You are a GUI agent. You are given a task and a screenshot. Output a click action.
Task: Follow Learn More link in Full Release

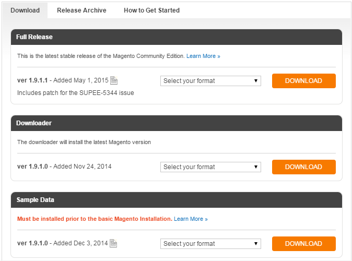click(x=203, y=56)
